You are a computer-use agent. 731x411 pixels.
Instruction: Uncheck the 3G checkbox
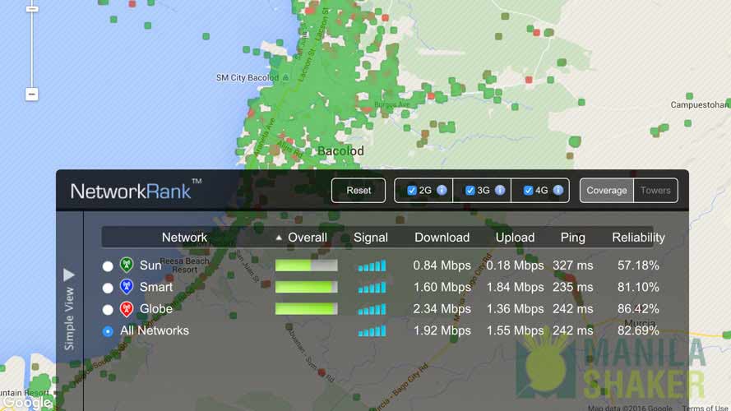pos(470,190)
